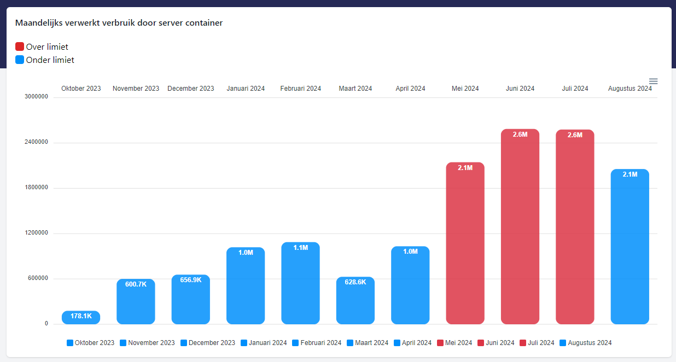The height and width of the screenshot is (362, 676).
Task: Click the December 2023 legend marker
Action: click(x=184, y=343)
